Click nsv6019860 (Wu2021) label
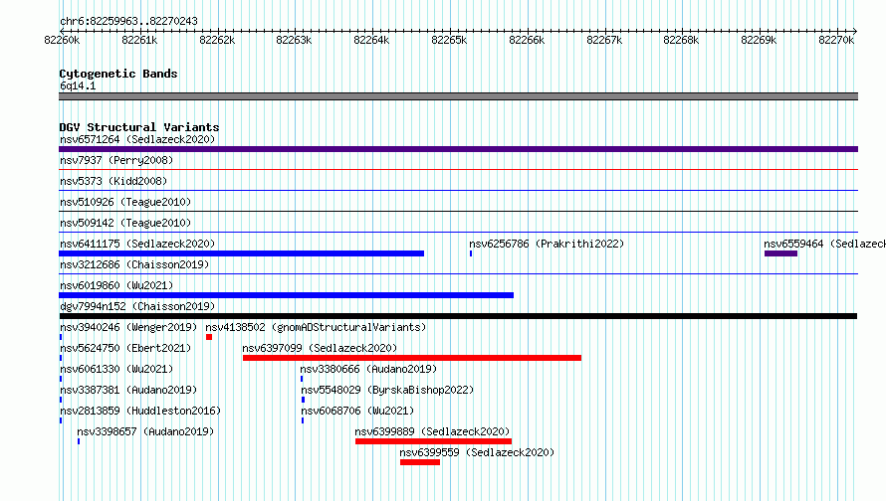The image size is (886, 501). tap(116, 285)
